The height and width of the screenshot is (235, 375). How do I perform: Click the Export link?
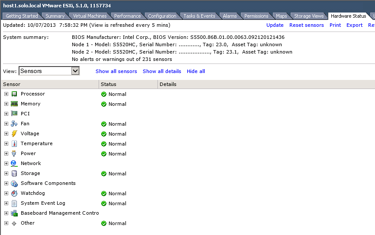(x=354, y=25)
